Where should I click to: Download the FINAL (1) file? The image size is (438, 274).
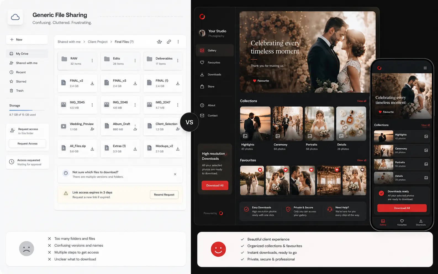178,83
